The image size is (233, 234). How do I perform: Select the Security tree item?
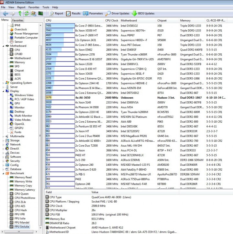pyautogui.click(x=15, y=161)
